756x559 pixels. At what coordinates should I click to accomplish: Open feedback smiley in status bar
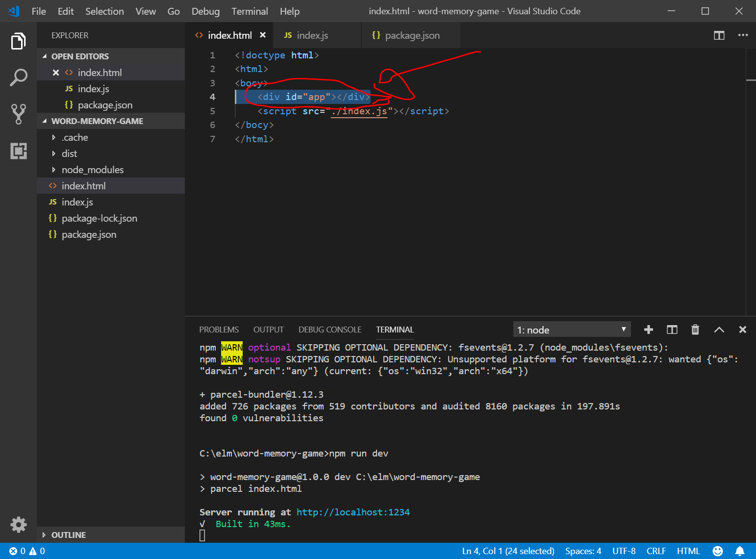tap(717, 551)
